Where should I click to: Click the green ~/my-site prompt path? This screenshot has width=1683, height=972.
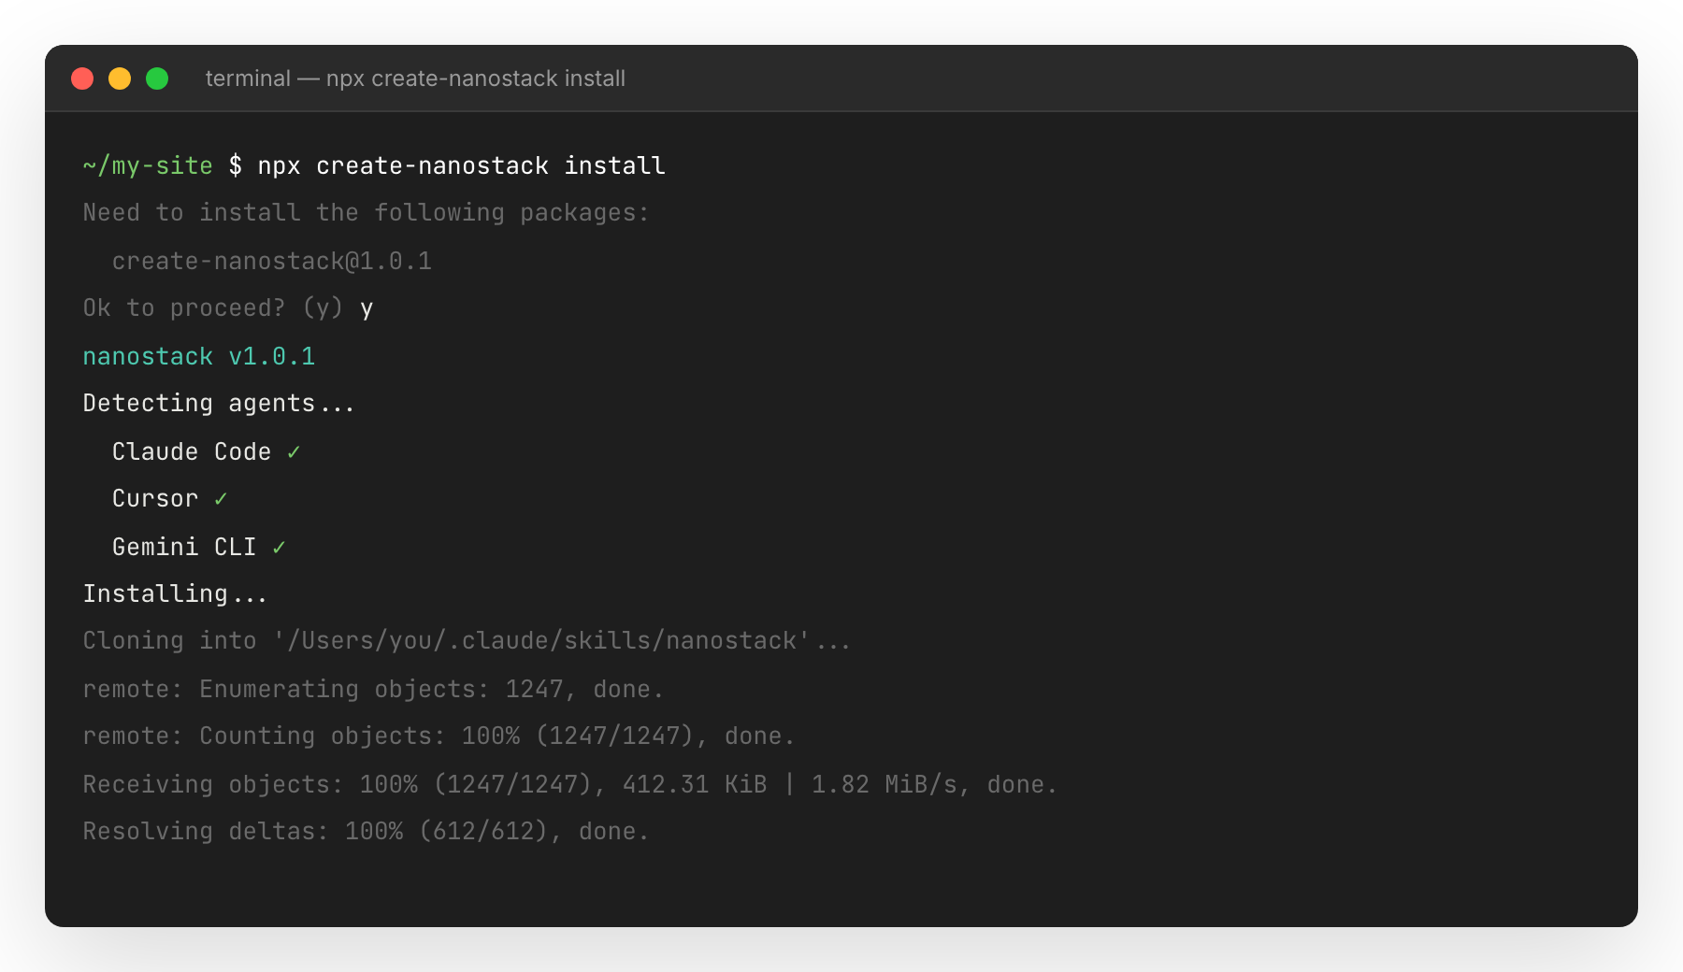click(x=147, y=165)
